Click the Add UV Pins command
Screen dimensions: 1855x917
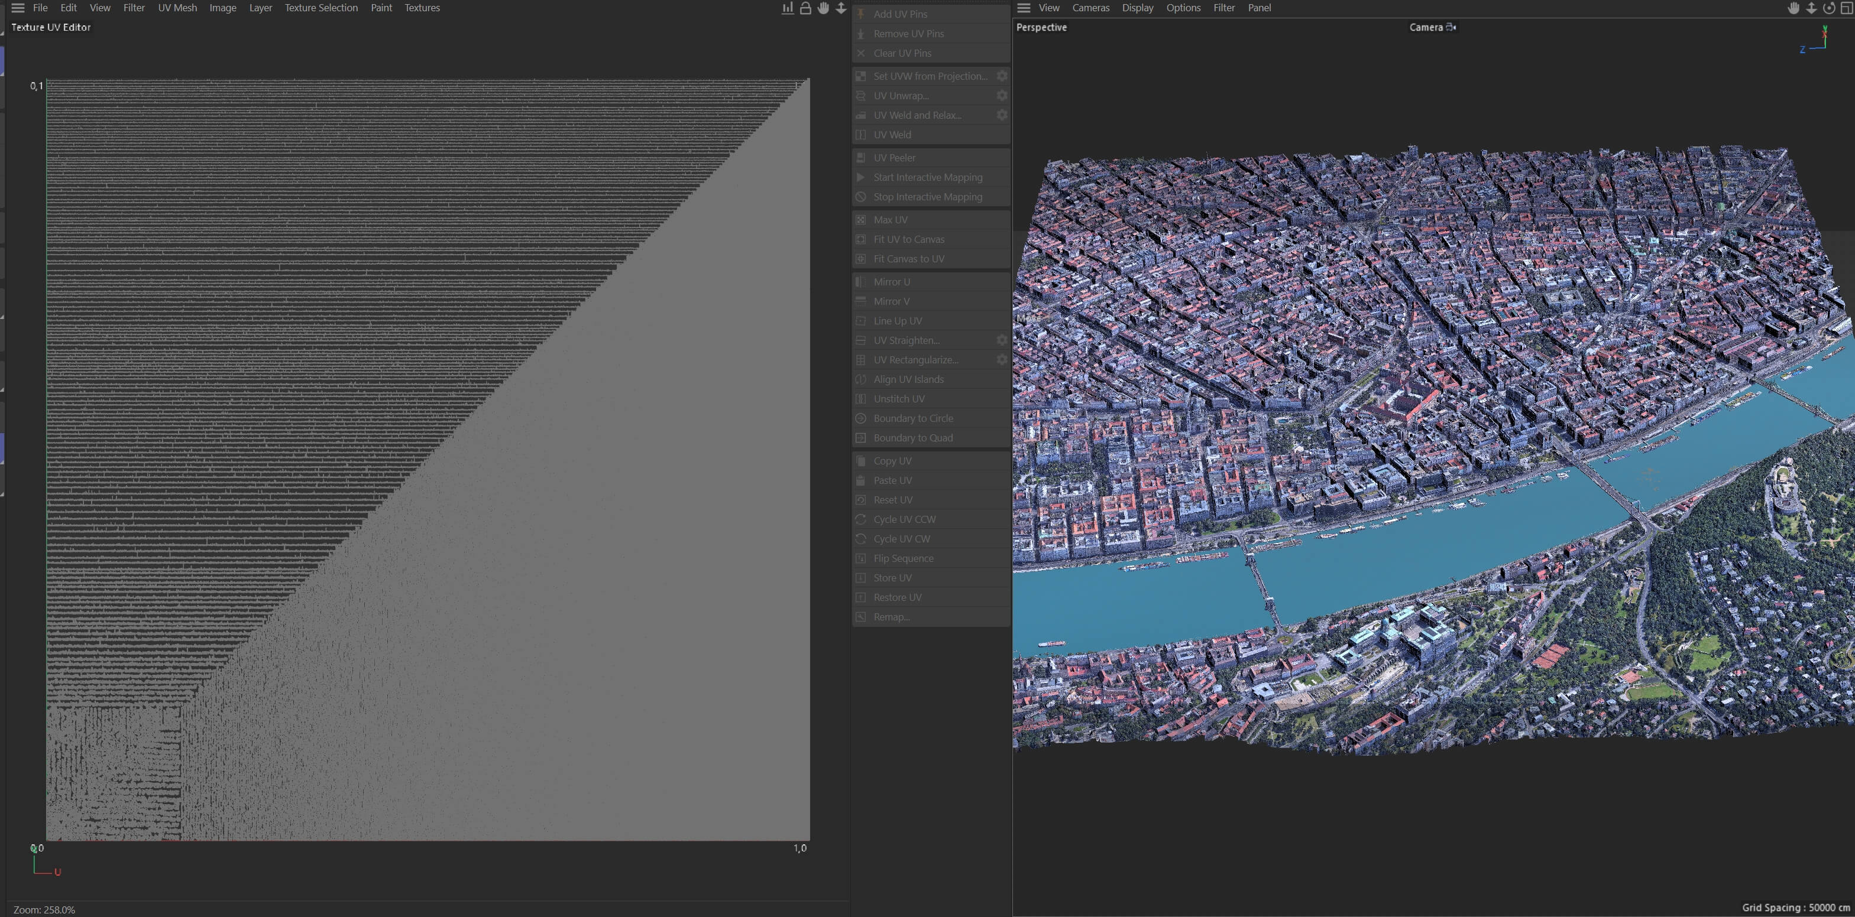(931, 14)
